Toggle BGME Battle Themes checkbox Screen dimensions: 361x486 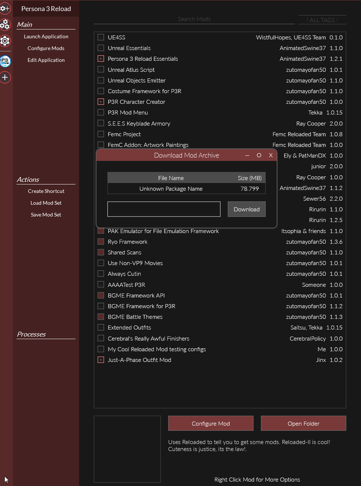[x=101, y=317]
